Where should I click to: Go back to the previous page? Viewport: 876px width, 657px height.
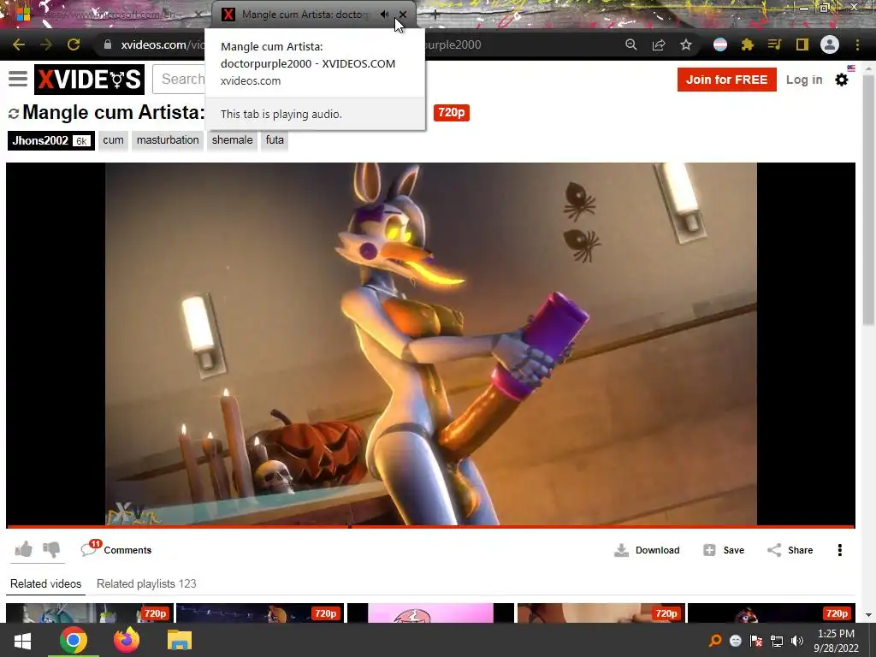tap(19, 44)
